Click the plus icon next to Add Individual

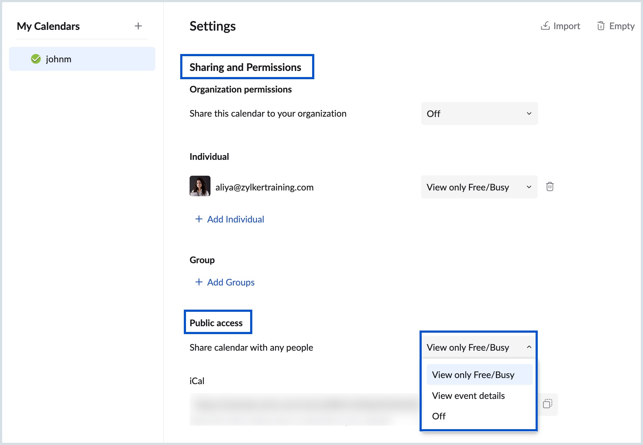point(199,219)
